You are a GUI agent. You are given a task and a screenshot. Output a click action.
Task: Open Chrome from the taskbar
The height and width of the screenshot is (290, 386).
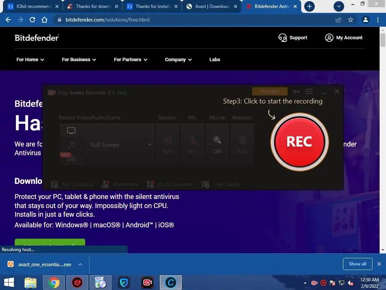point(54,282)
